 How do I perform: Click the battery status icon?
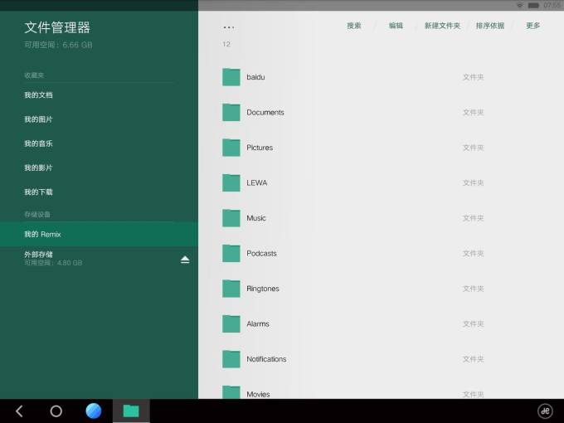[533, 5]
